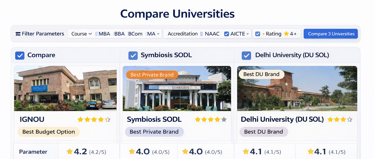Uncheck the Symbiosis SODL compare checkbox
This screenshot has width=375, height=159.
[133, 55]
